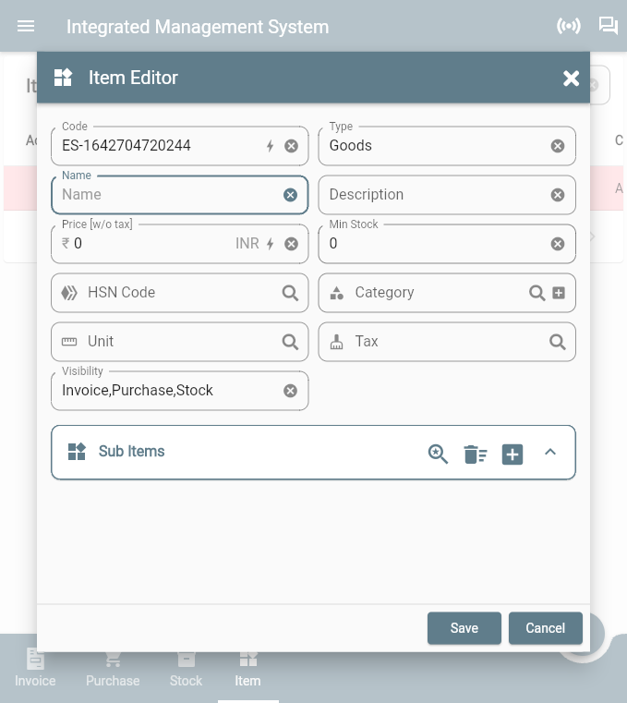Search HSN Code with magnifier icon

pyautogui.click(x=291, y=293)
